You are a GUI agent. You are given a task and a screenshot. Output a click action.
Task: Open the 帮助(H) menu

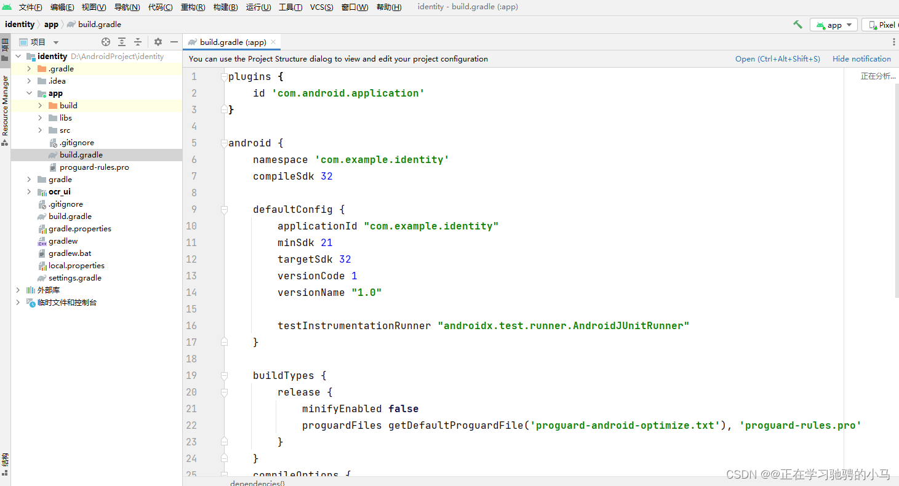pos(389,7)
